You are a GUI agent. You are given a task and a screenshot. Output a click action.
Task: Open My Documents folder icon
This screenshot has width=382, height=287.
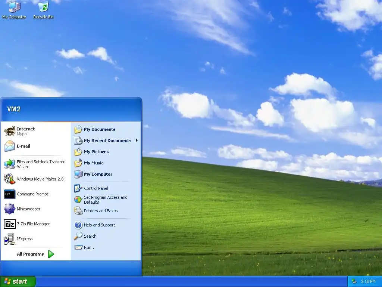tap(78, 129)
